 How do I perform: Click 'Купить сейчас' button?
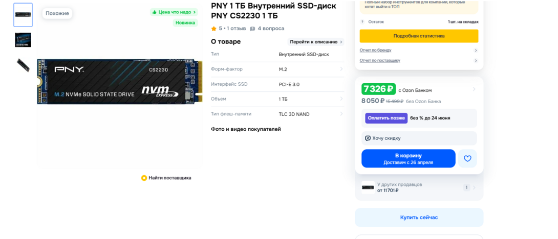click(419, 218)
